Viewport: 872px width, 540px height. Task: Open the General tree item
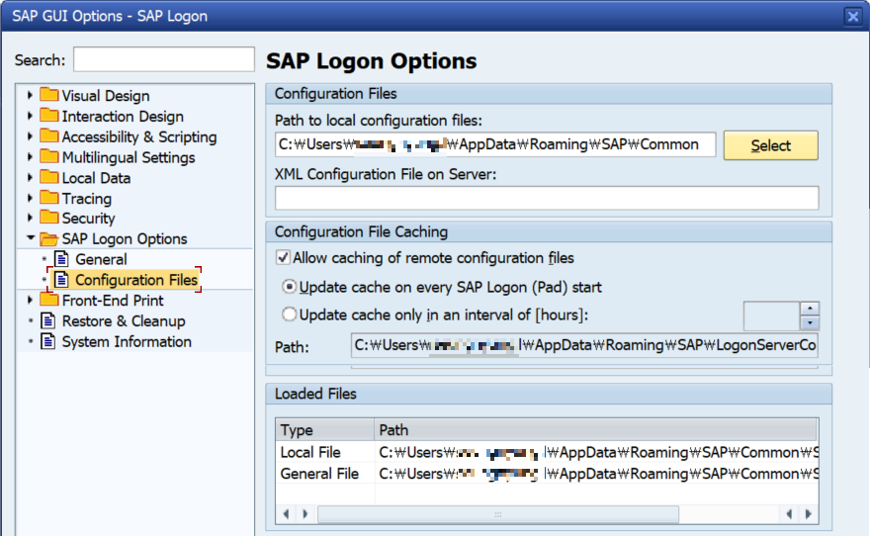(101, 259)
